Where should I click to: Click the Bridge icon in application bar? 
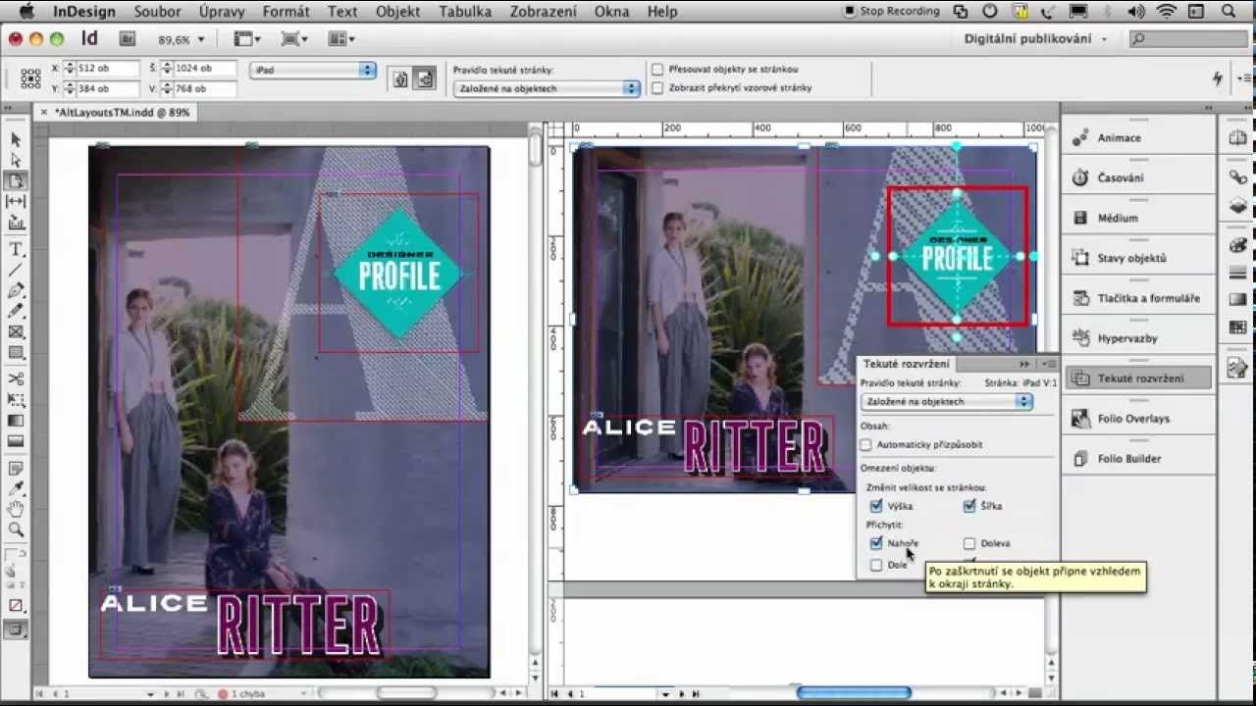[127, 39]
